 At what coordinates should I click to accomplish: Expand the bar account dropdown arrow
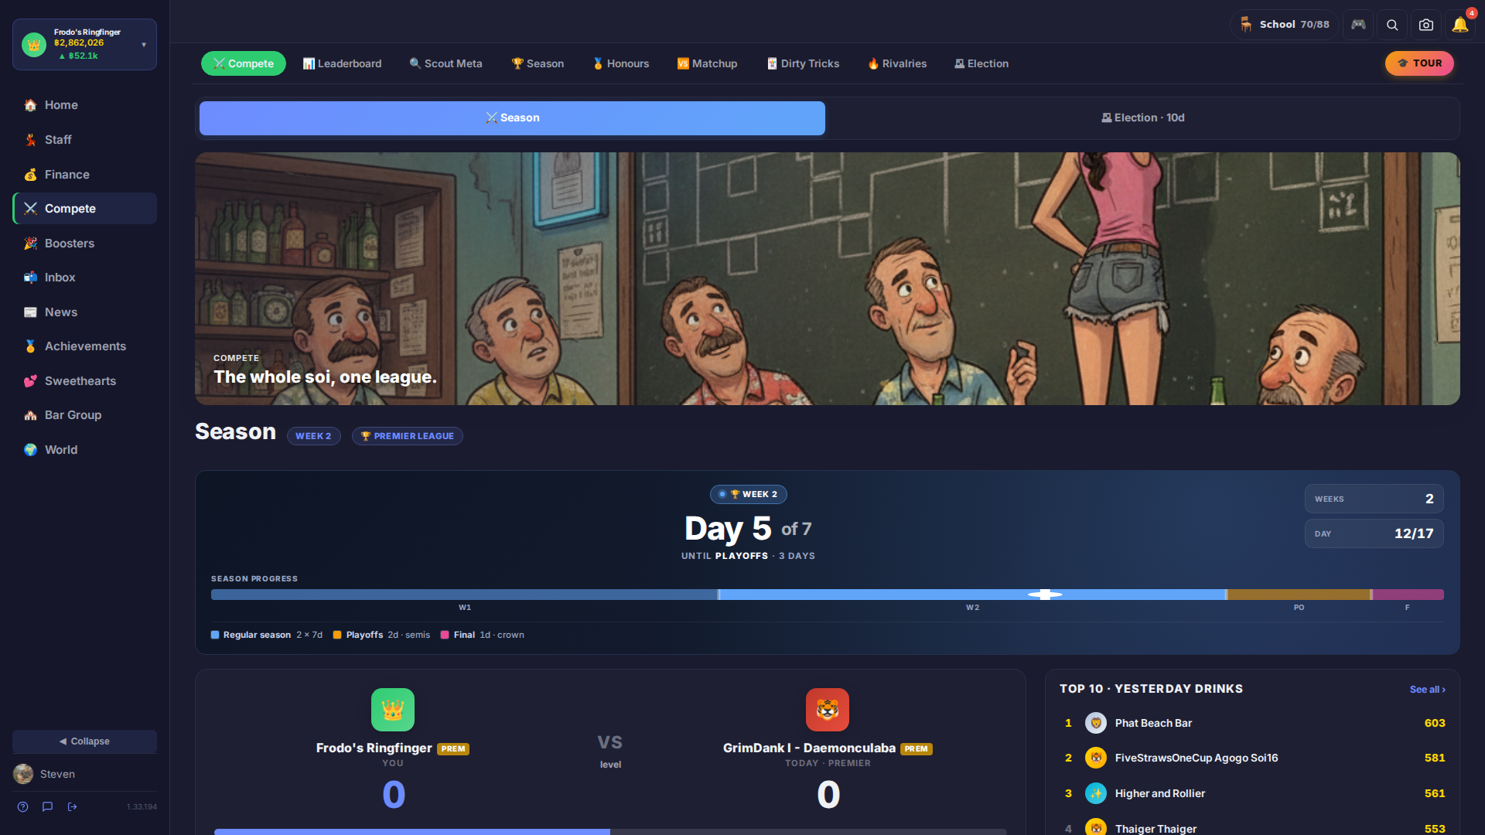(x=144, y=45)
